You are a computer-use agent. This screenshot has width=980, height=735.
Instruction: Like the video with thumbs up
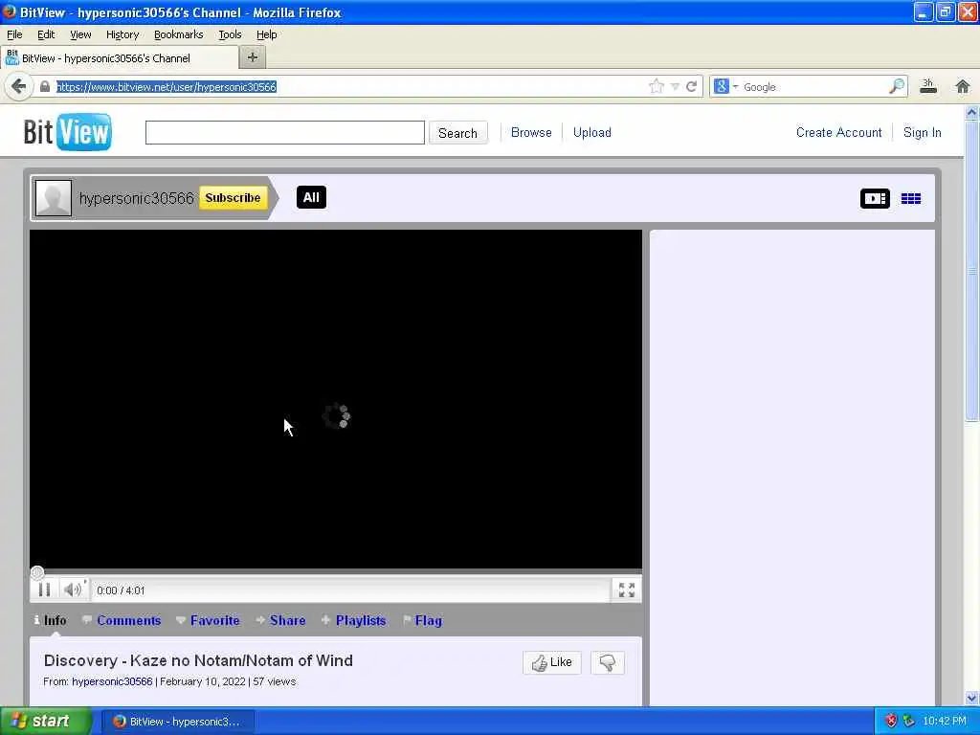tap(552, 662)
